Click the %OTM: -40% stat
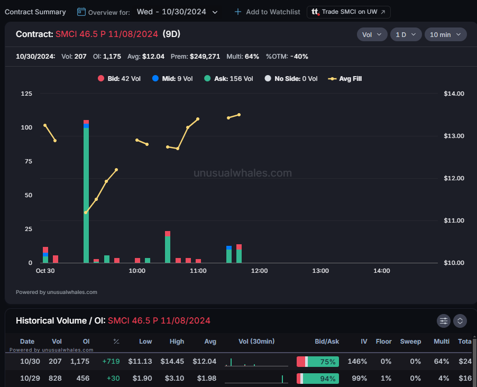477x387 pixels. [x=287, y=57]
